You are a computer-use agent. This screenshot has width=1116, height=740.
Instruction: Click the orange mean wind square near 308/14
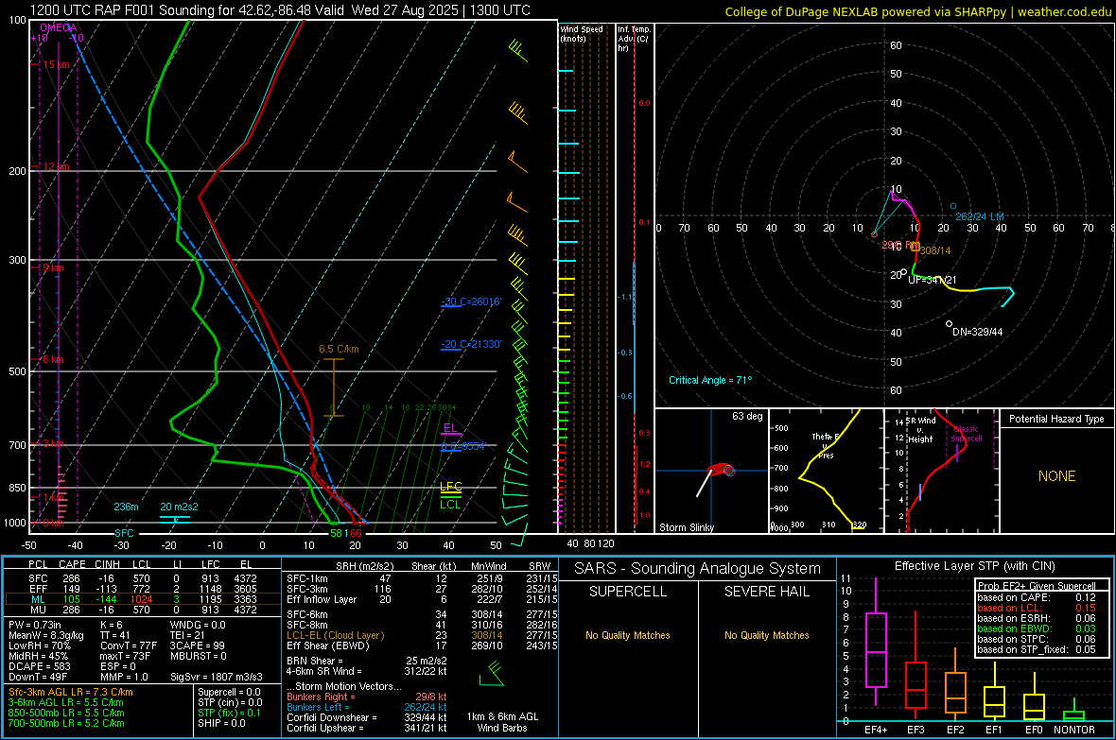point(915,247)
